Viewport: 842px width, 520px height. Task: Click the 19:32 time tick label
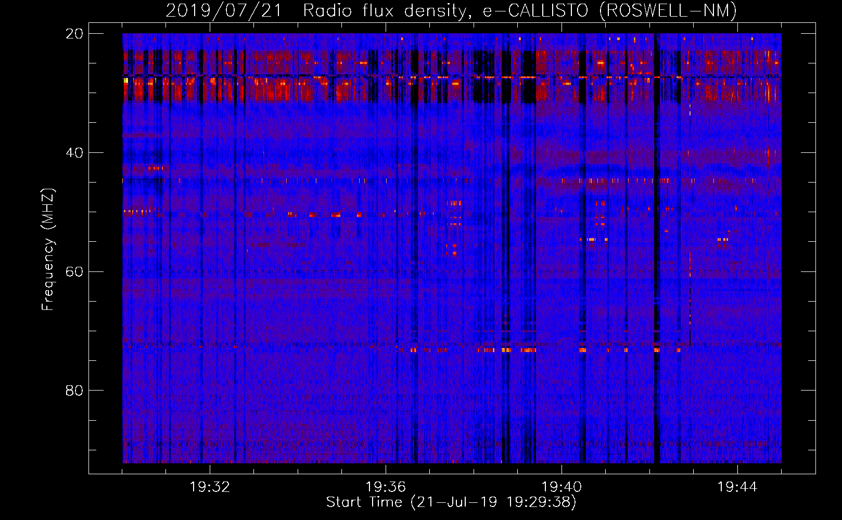pos(210,487)
